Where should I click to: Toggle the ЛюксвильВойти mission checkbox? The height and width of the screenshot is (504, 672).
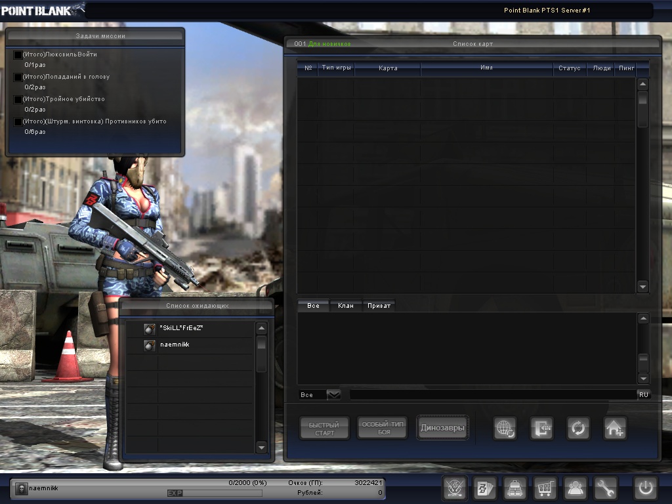[18, 55]
